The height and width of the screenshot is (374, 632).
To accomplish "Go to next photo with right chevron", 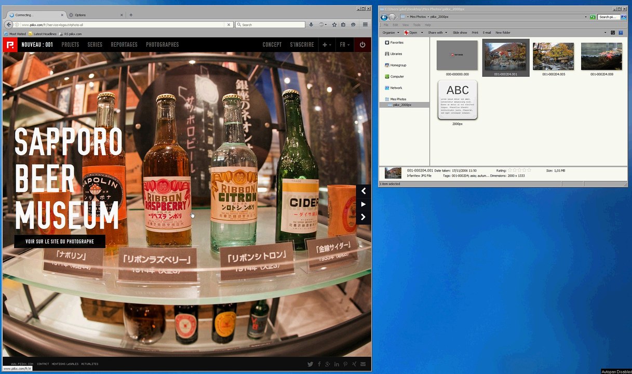I will [364, 217].
